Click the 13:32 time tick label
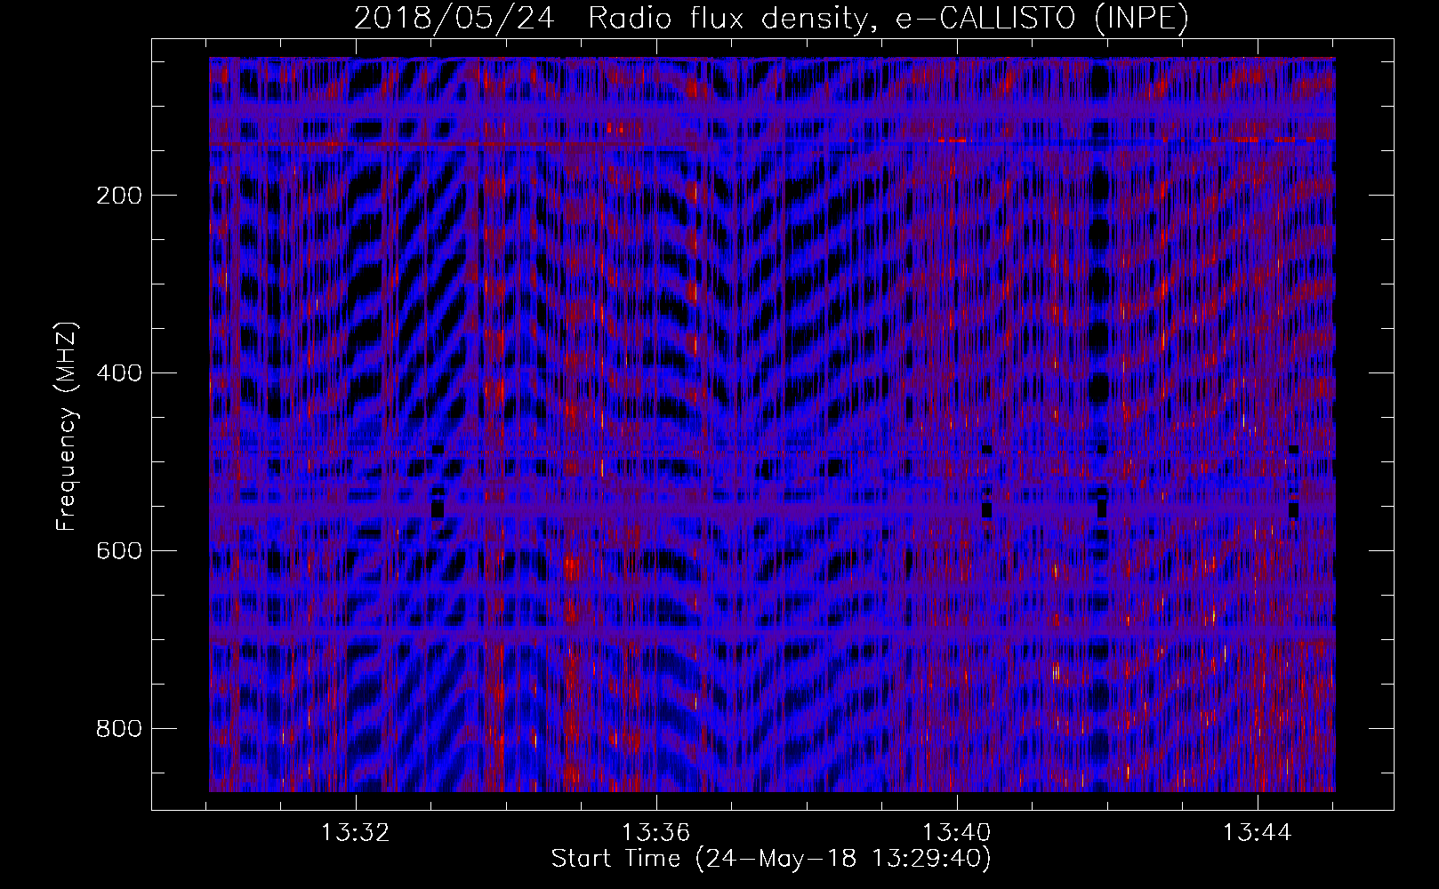 (356, 833)
